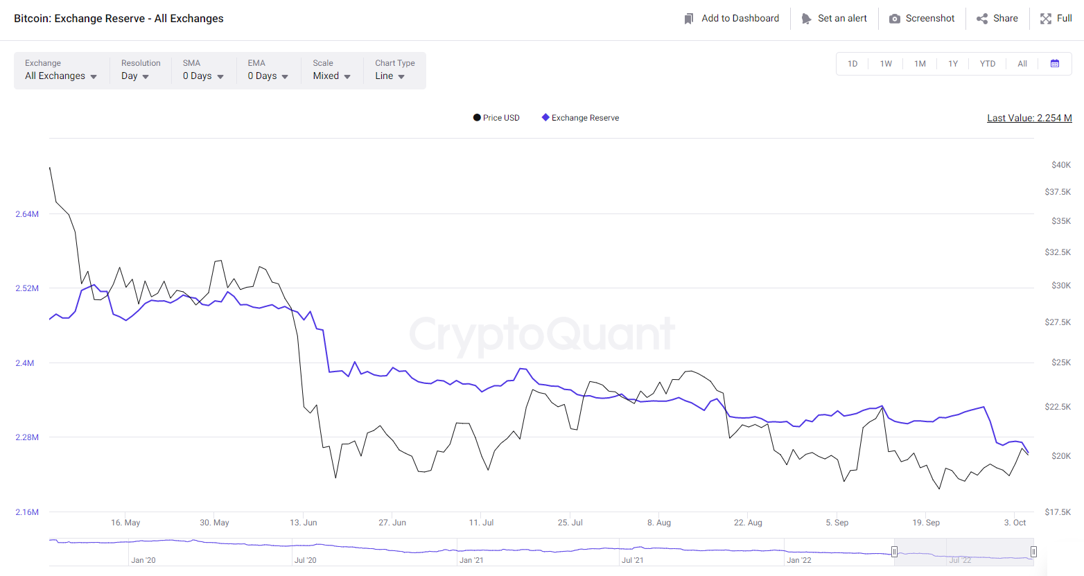The width and height of the screenshot is (1084, 576).
Task: Click the 11. Jul x-axis label
Action: tap(481, 523)
